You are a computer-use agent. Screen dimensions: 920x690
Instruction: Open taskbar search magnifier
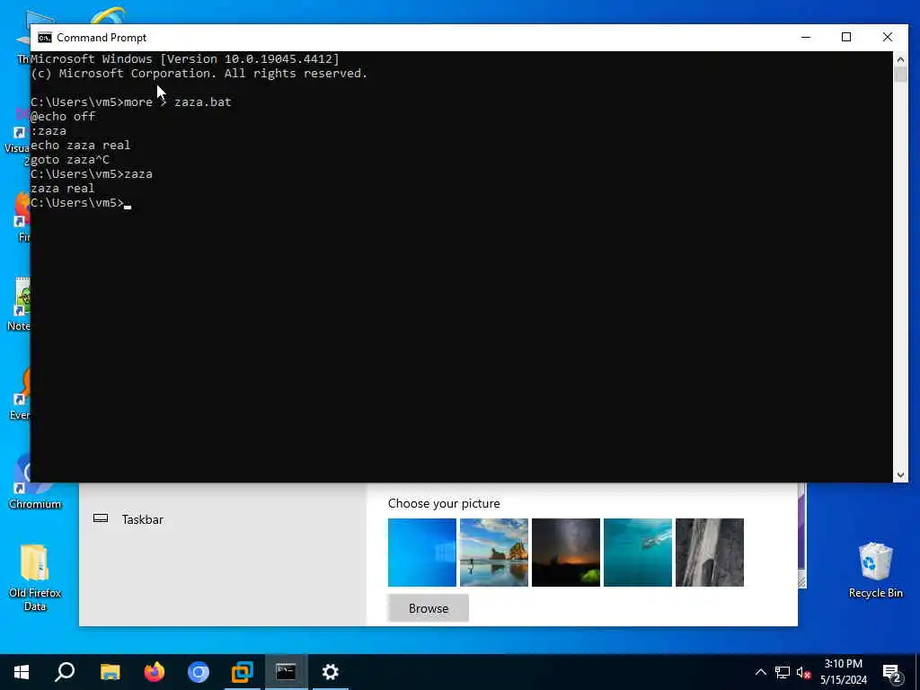65,672
